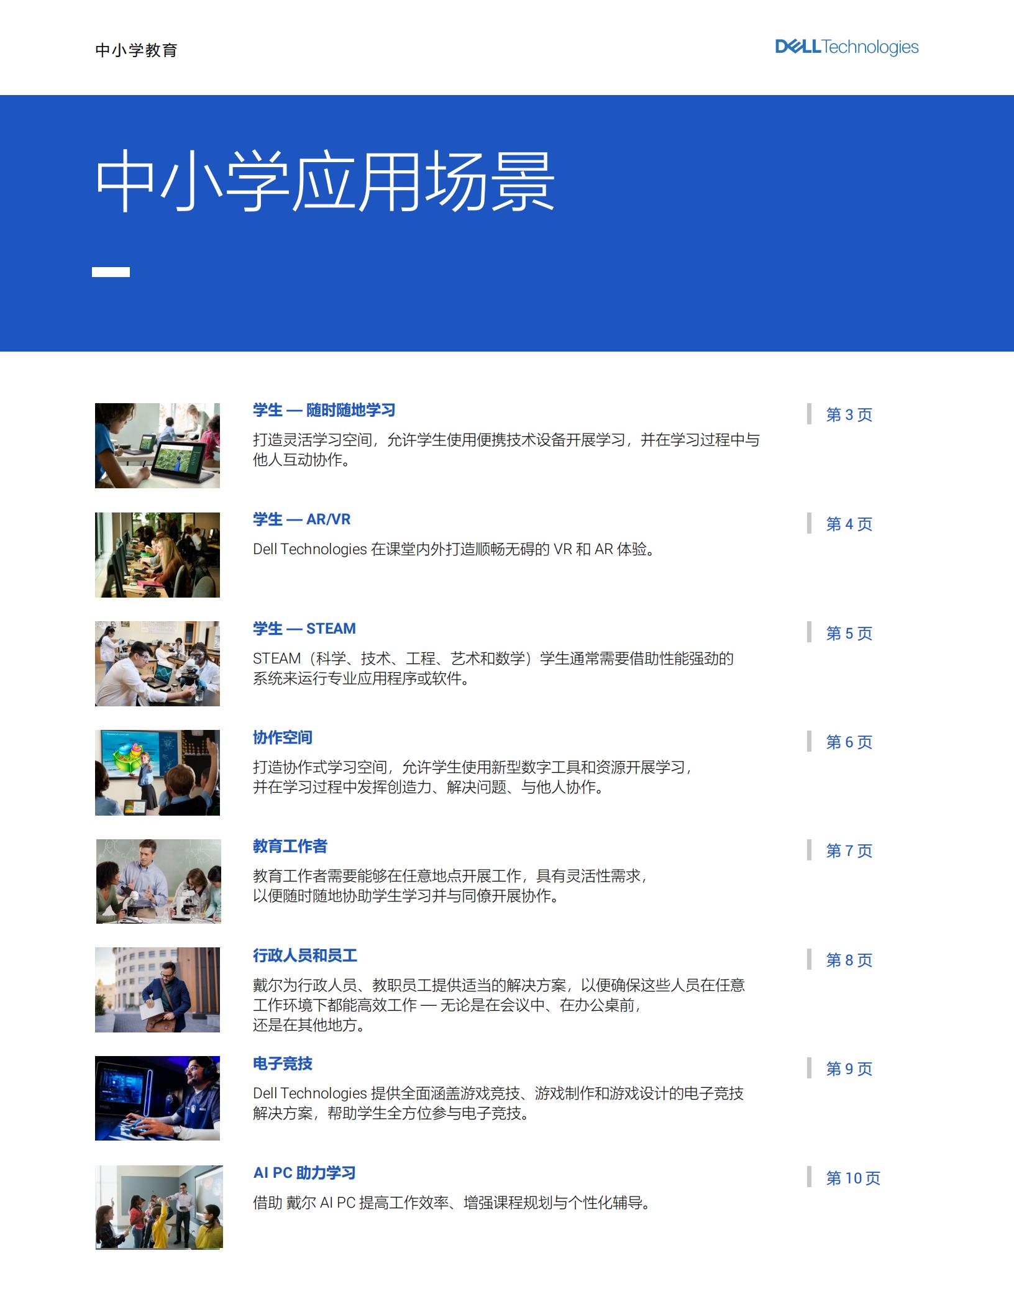The height and width of the screenshot is (1312, 1014).
Task: Click the 中小学教育 header text
Action: click(137, 50)
